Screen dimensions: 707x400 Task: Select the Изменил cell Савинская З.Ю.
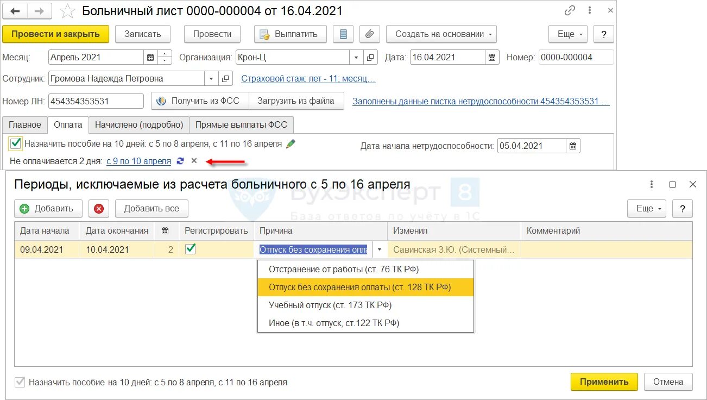coord(454,250)
